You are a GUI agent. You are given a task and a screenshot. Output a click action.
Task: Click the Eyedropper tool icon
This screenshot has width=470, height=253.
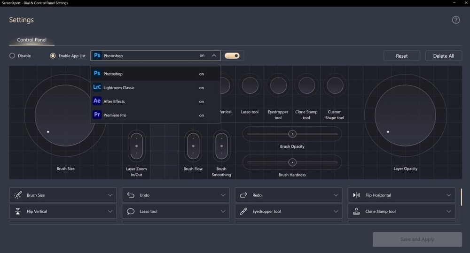[x=243, y=211]
